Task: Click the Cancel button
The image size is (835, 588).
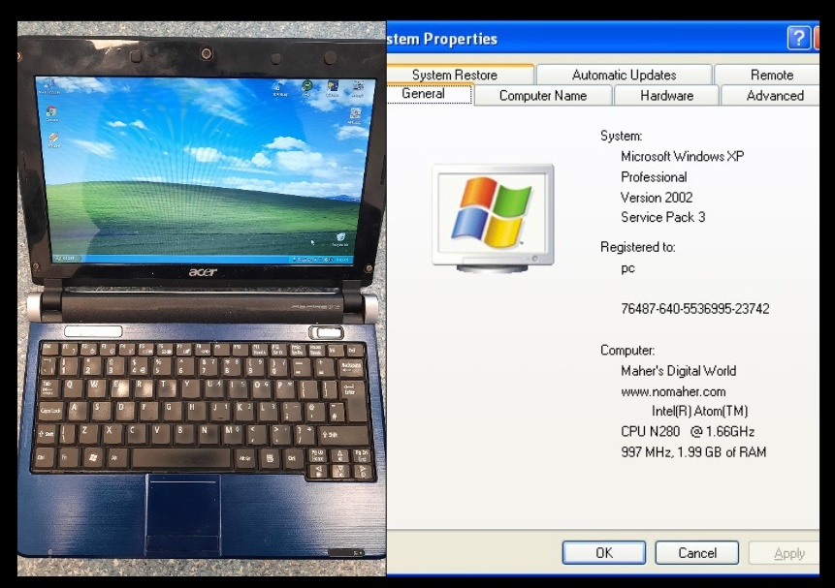Action: click(697, 553)
